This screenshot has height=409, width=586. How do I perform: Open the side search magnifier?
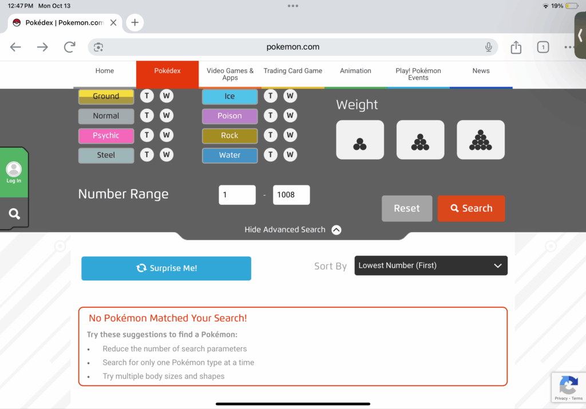click(x=14, y=213)
